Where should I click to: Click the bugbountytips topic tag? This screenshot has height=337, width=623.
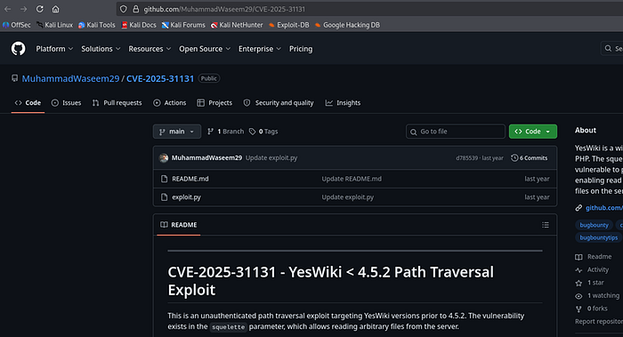[x=598, y=237]
